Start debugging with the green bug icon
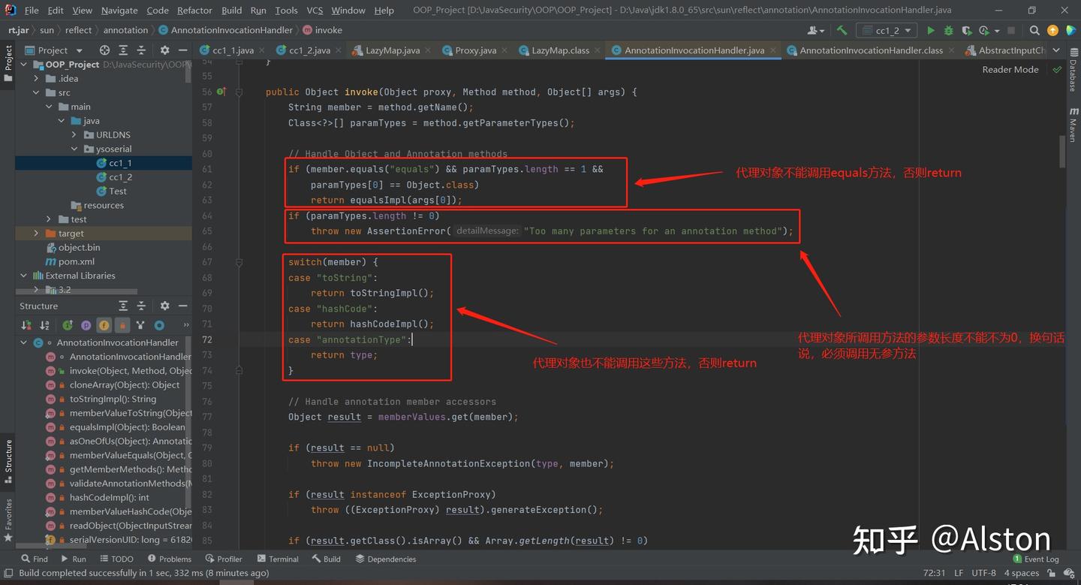Screen dimensions: 1081x585 click(x=948, y=31)
